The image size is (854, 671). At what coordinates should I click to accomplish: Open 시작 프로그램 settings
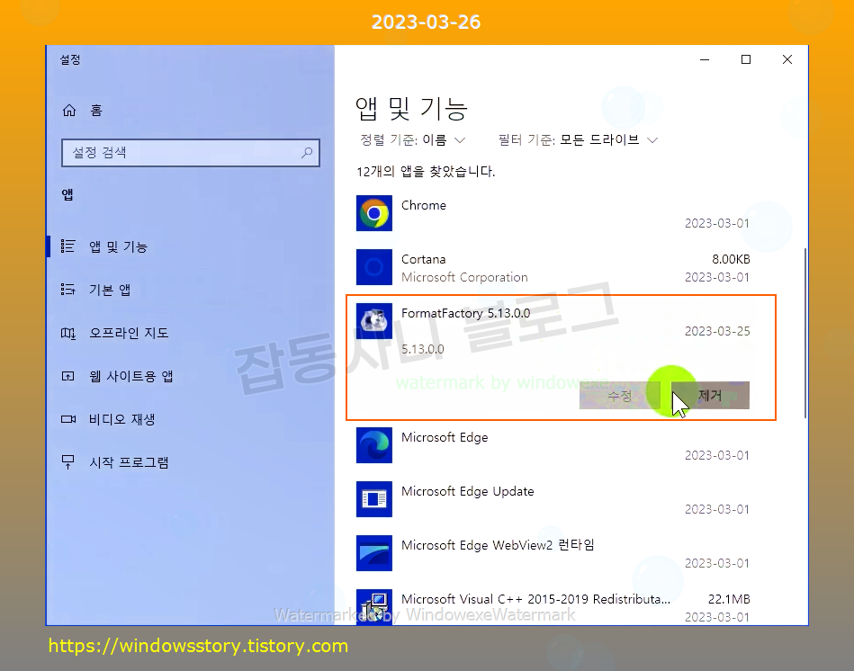(x=129, y=462)
